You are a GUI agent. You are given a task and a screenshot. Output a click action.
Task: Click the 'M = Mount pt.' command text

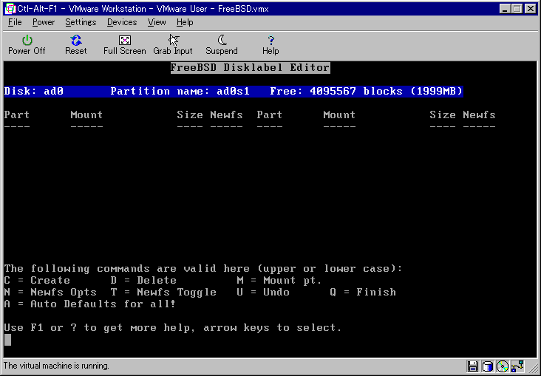(279, 281)
